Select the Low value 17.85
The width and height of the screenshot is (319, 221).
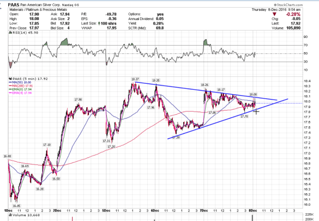[x=34, y=23]
